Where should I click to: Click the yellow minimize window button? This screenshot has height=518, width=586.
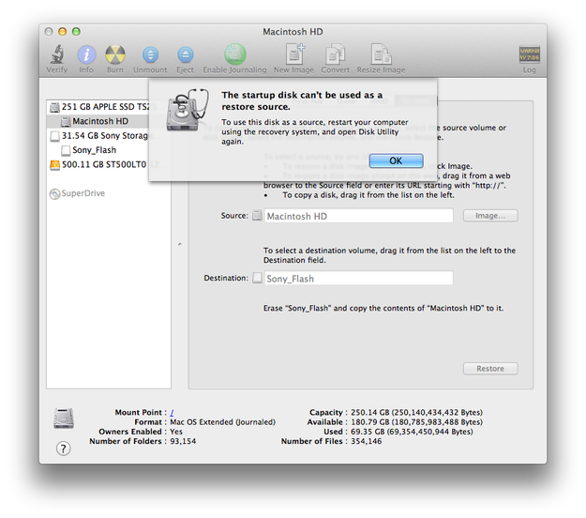coord(62,32)
